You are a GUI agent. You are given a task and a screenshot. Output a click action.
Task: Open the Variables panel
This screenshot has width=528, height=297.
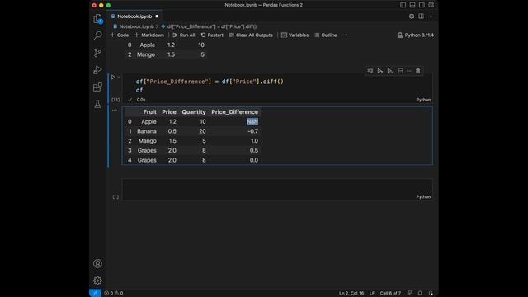295,35
